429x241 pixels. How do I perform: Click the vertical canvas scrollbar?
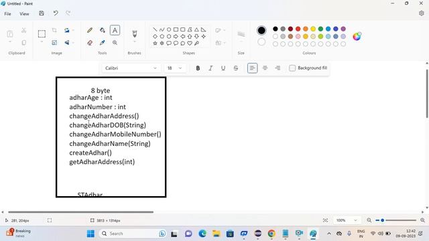click(427, 94)
